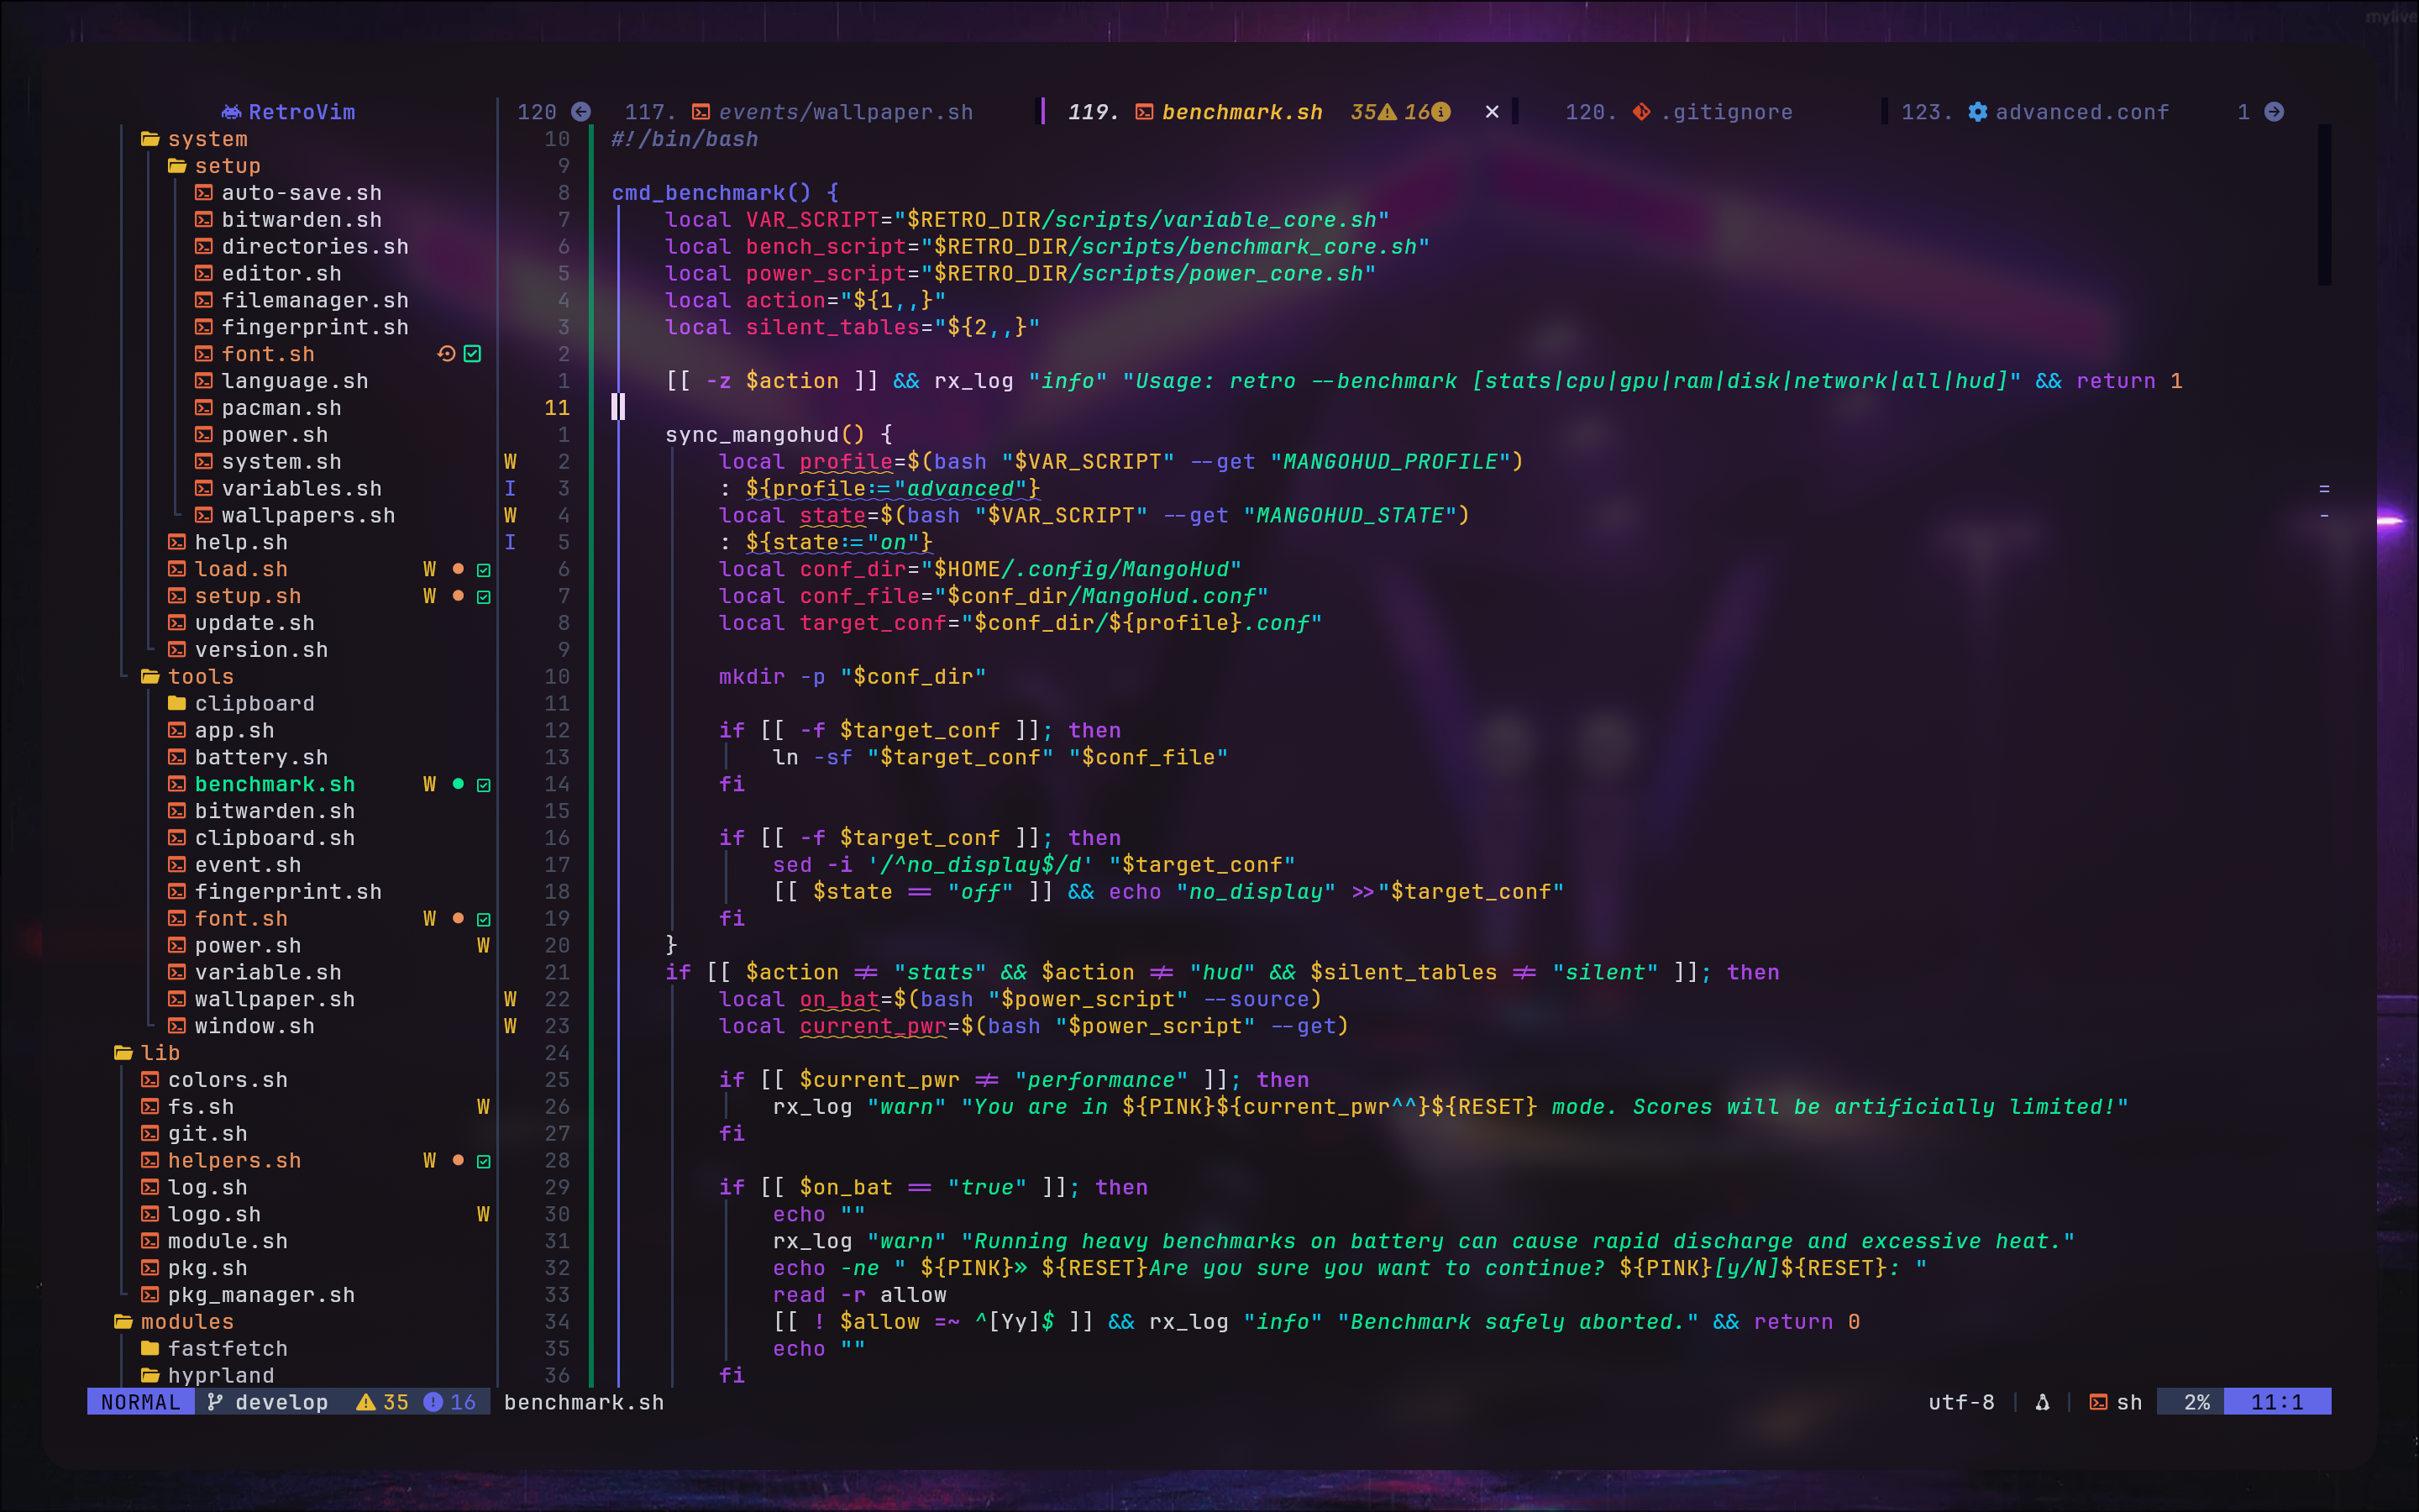Click the left-arrow buffer cycle icon in tabline

click(580, 112)
